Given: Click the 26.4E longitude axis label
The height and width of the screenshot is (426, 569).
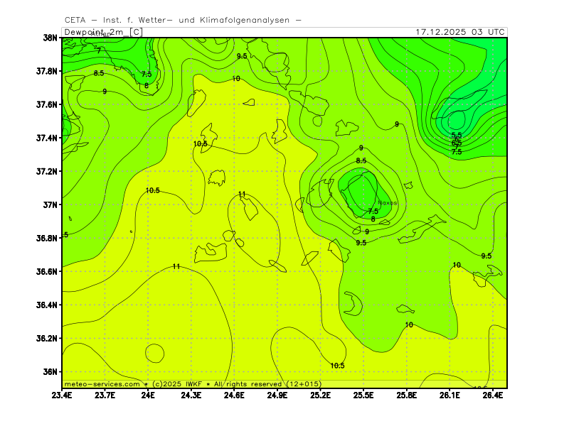Looking at the screenshot, I should [x=493, y=395].
